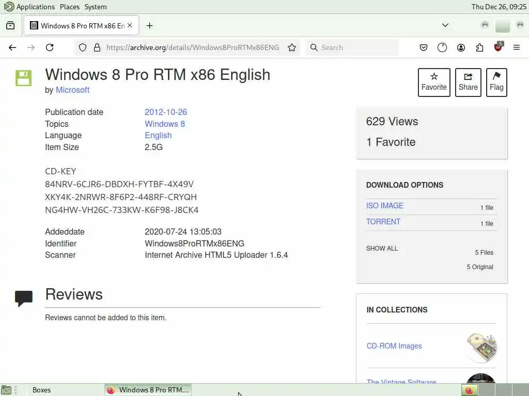Open the Applications menu
Viewport: 529px width, 396px height.
click(x=35, y=7)
